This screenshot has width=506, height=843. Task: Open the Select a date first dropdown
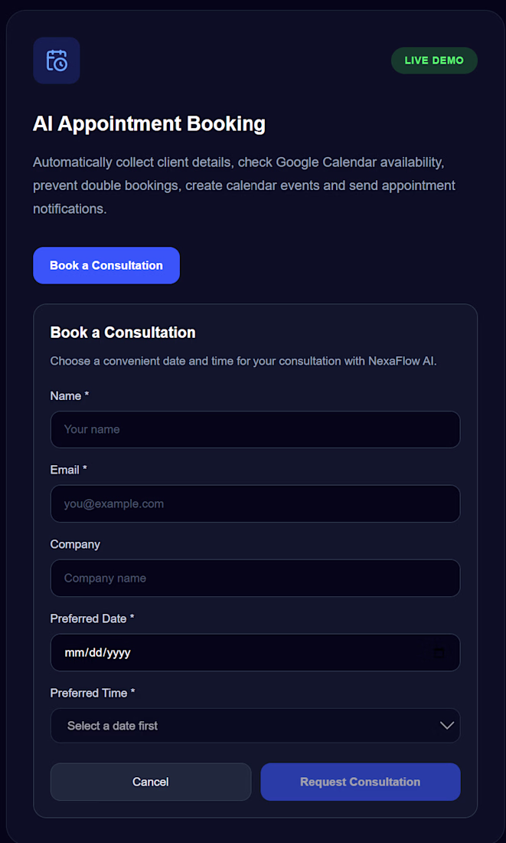[x=255, y=726]
